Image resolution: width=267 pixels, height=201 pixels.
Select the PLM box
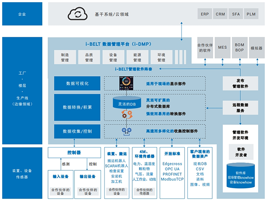click(252, 14)
